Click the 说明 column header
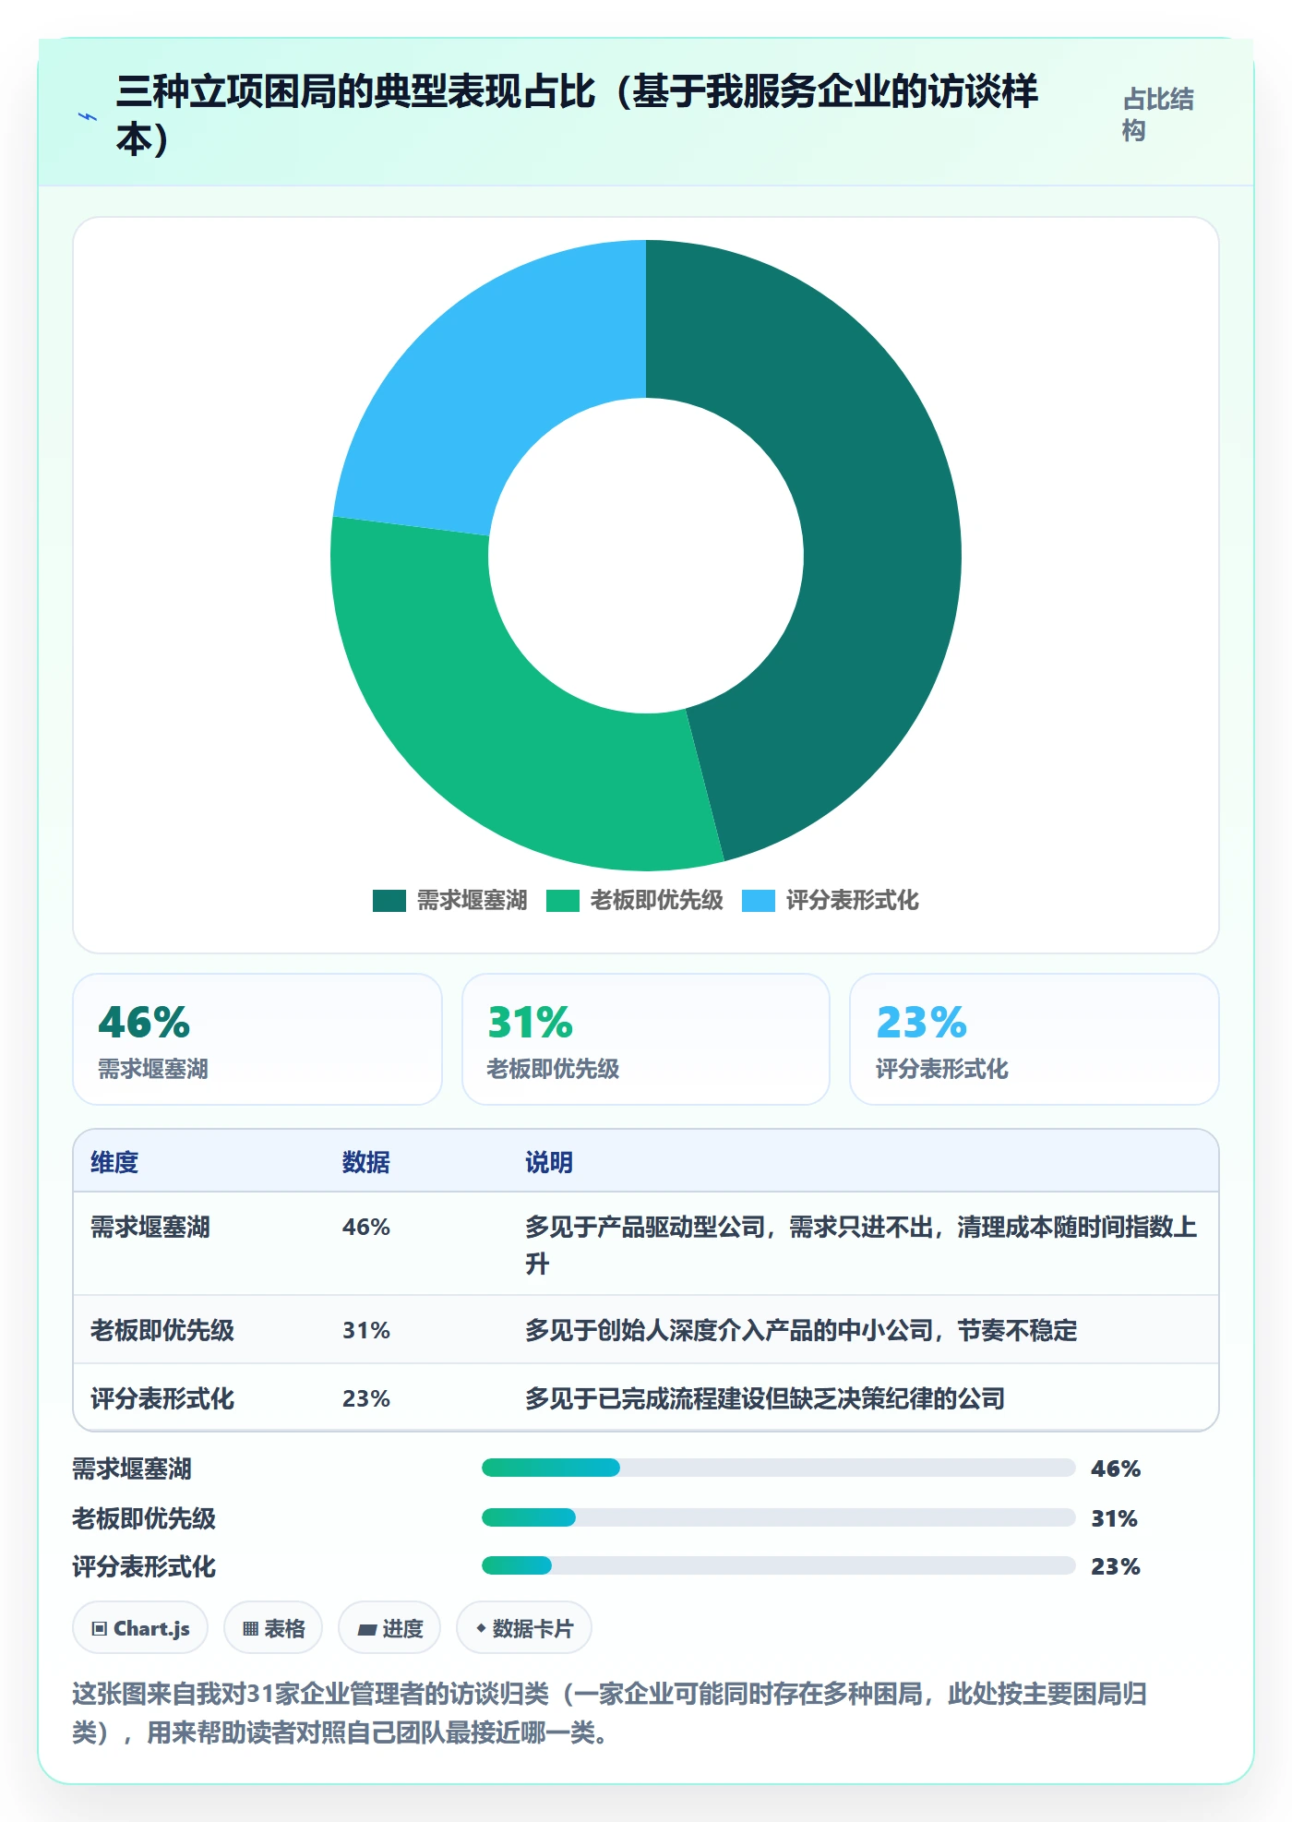The height and width of the screenshot is (1822, 1292). coord(549,1162)
